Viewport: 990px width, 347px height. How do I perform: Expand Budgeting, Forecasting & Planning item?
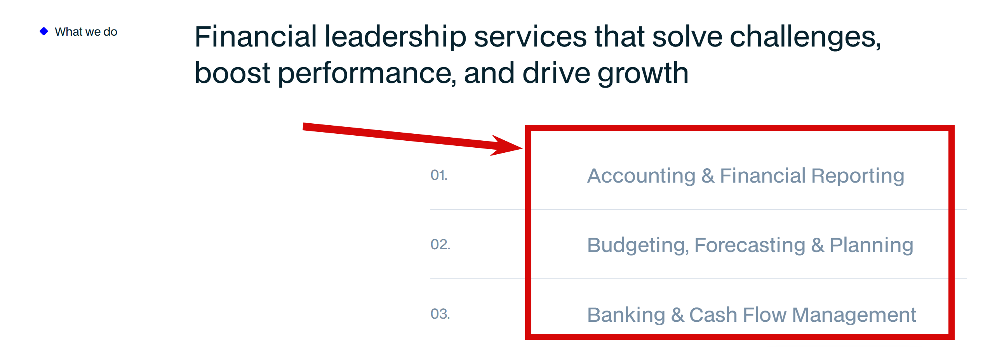[x=750, y=245]
